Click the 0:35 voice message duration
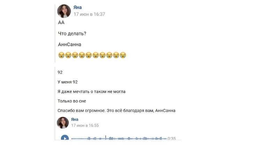The image size is (255, 160). (x=172, y=138)
